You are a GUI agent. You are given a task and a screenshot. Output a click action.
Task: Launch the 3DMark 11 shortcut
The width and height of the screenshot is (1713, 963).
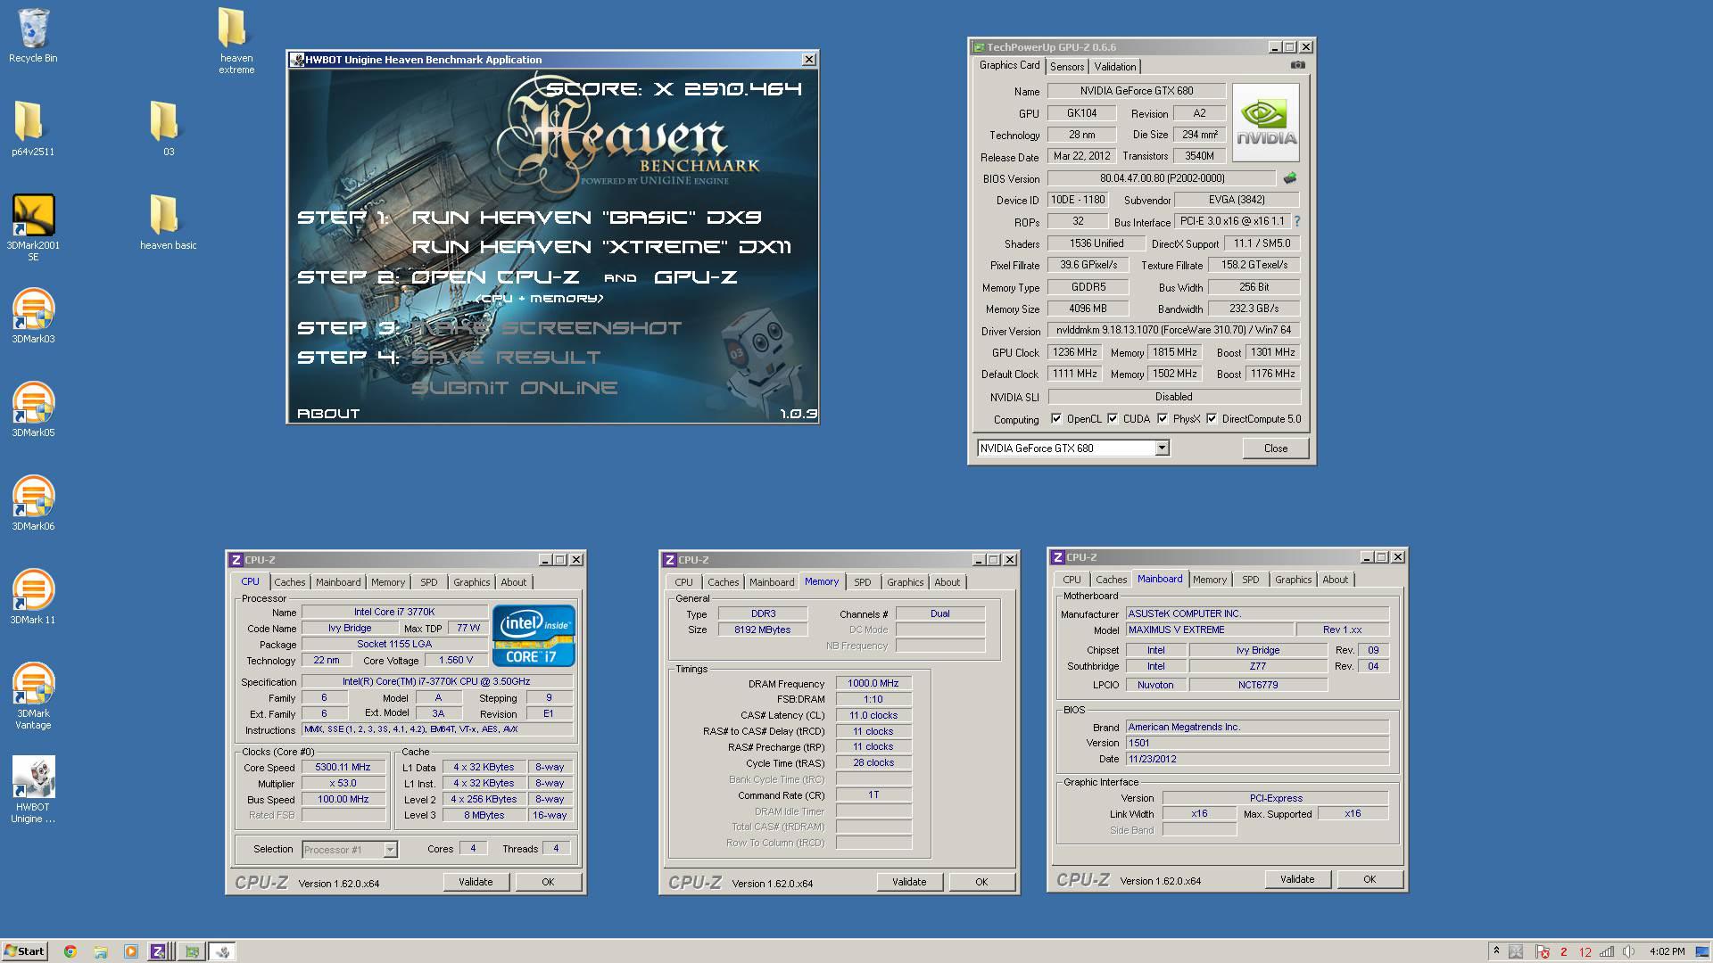(33, 597)
